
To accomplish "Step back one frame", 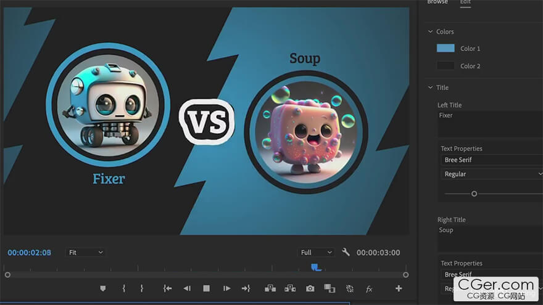I will [187, 288].
